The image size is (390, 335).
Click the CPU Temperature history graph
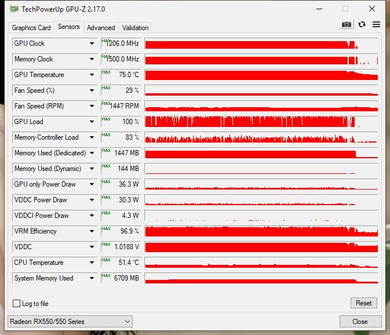click(x=261, y=263)
